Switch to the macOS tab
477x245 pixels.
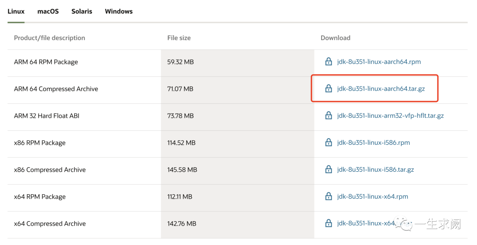click(48, 11)
